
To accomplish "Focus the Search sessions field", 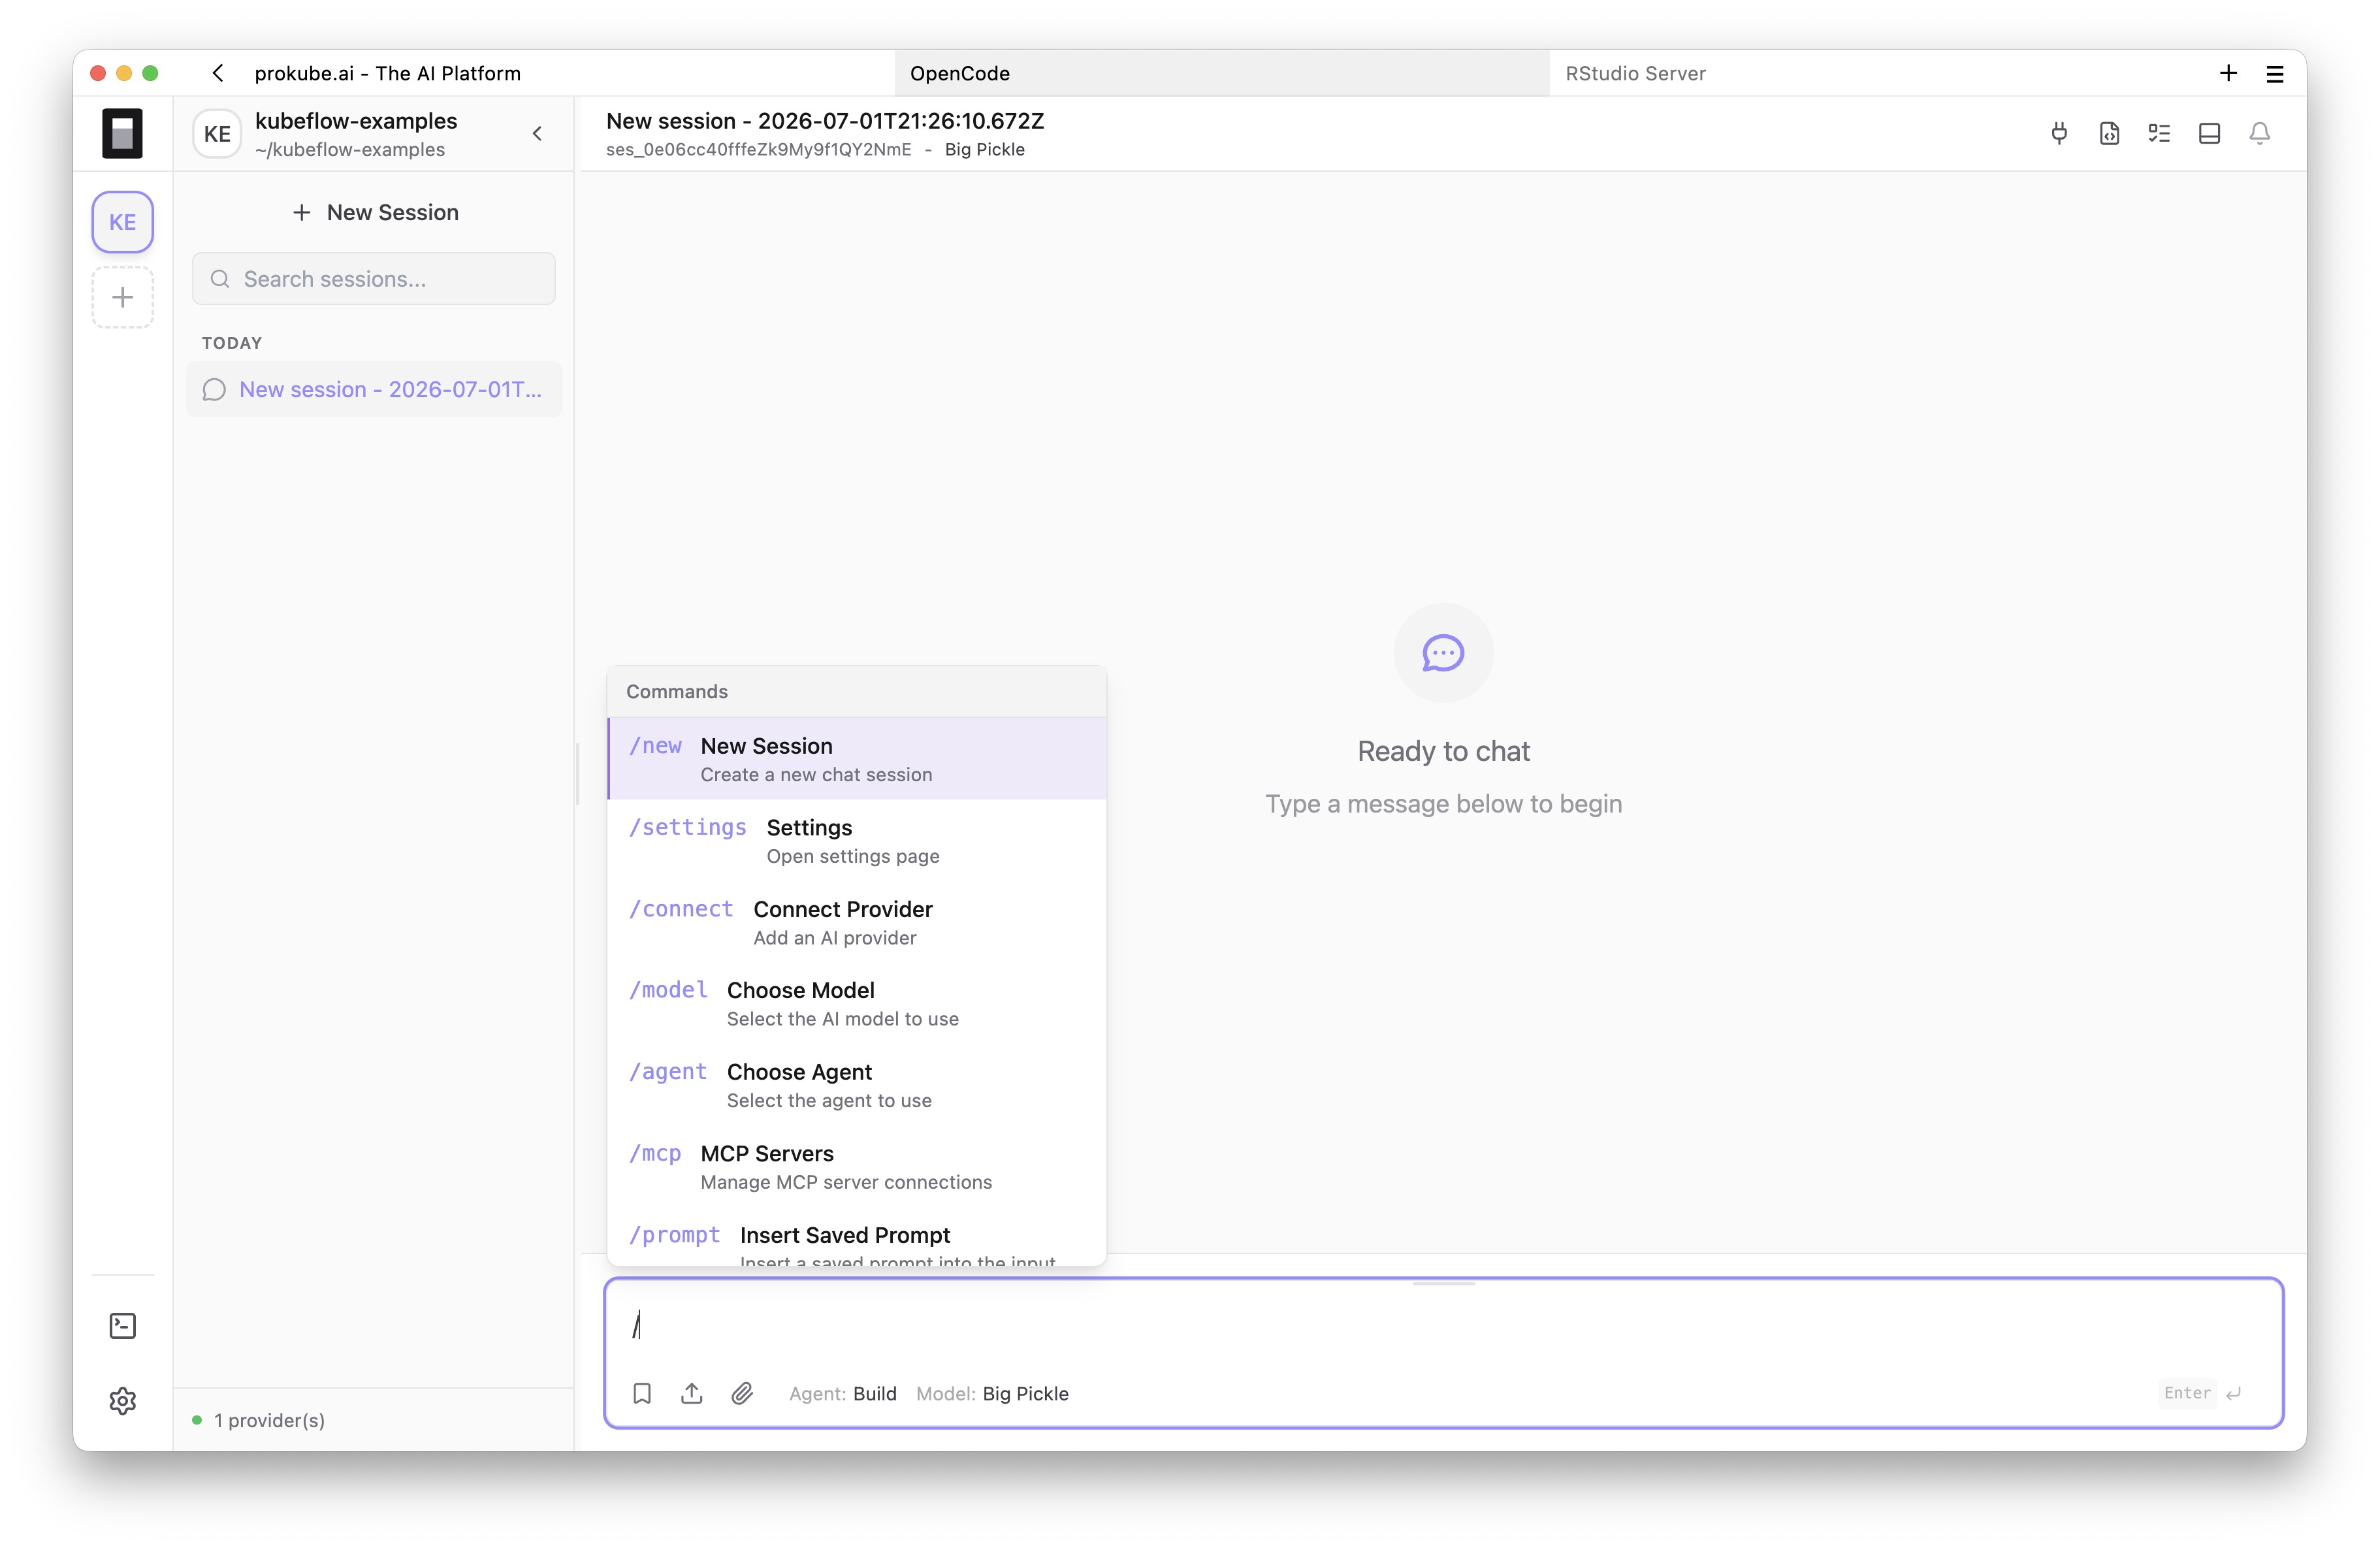I will pos(374,279).
